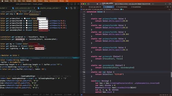Image resolution: width=172 pixels, height=96 pixels.
Task: Click line number 126 in Xcode gutter
Action: click(84, 72)
